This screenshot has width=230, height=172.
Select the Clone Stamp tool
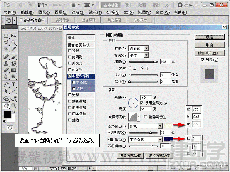6,63
